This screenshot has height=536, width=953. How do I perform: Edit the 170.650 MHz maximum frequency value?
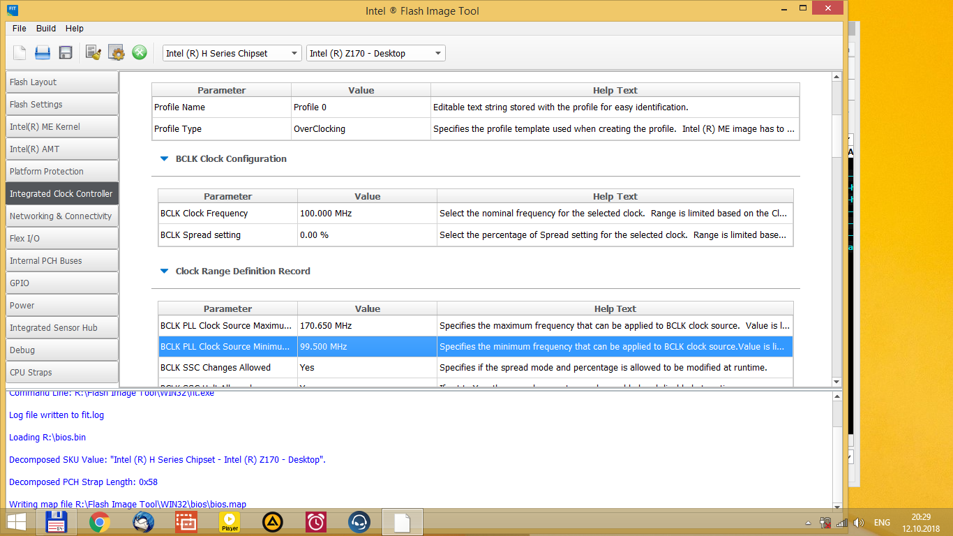pos(367,326)
